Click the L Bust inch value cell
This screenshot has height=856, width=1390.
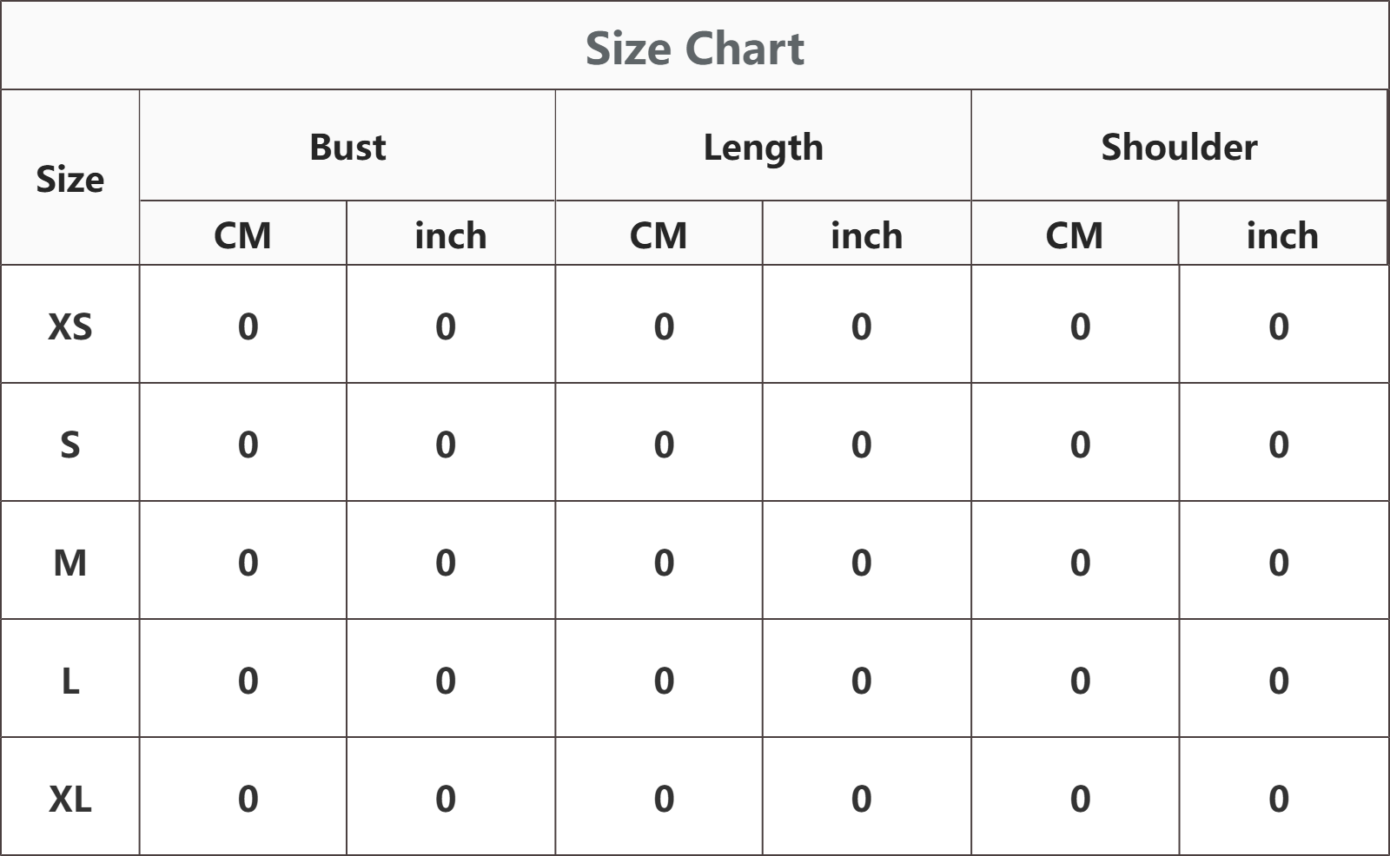click(451, 679)
